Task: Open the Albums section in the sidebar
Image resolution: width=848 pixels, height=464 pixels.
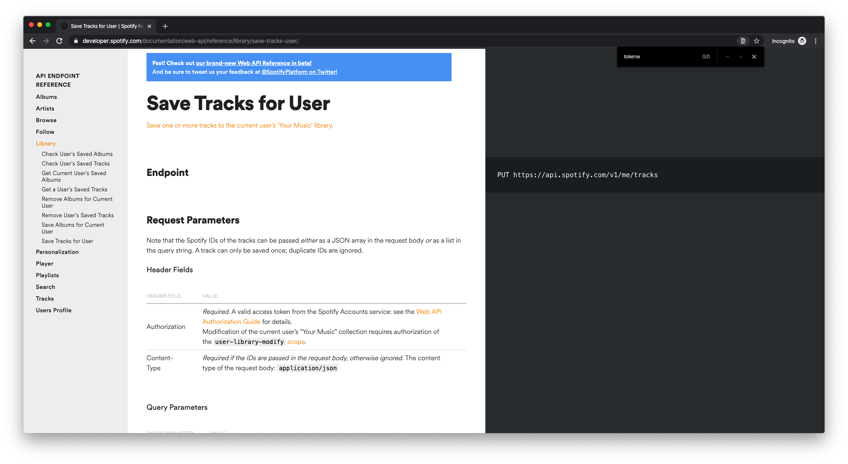Action: 46,97
